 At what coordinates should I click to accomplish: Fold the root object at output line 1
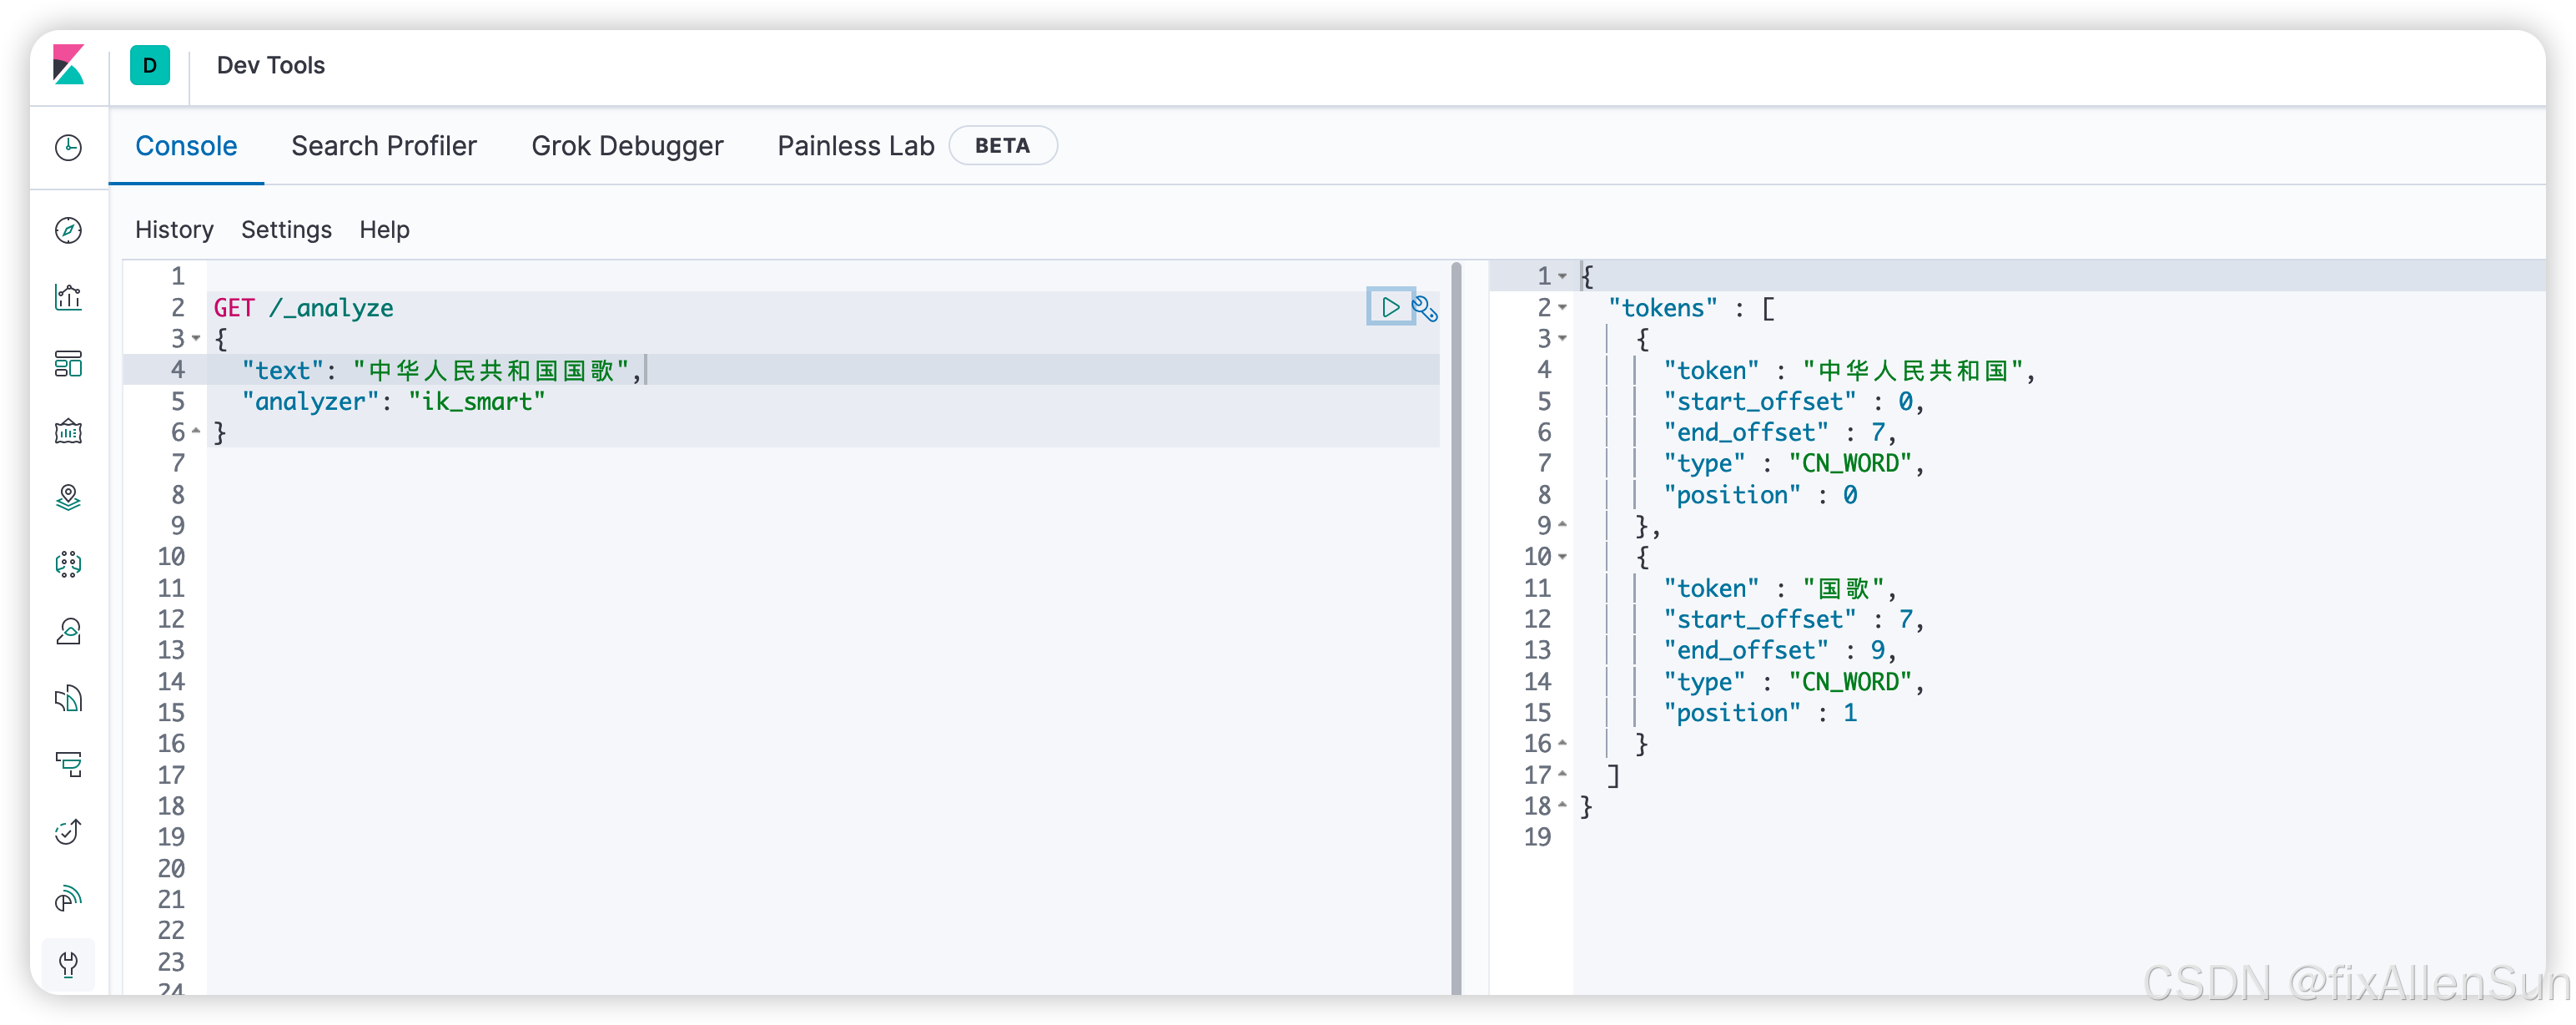1562,275
